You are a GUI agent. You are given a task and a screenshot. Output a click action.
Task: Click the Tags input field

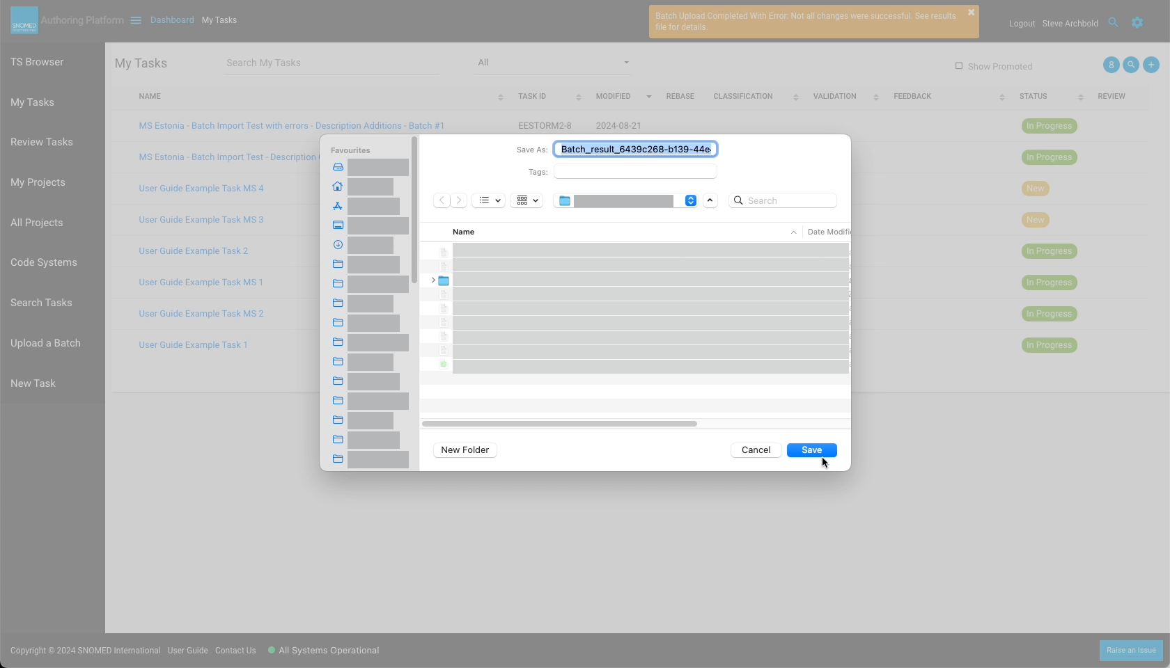pos(635,171)
